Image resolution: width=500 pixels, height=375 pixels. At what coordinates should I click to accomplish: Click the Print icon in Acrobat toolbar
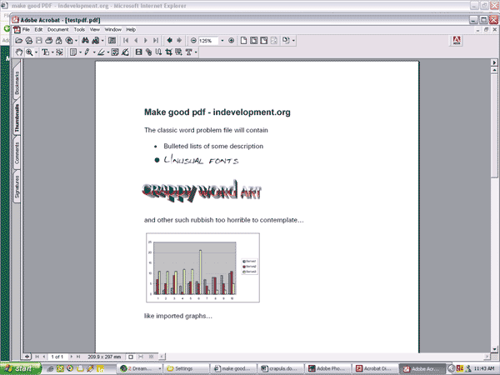49,41
